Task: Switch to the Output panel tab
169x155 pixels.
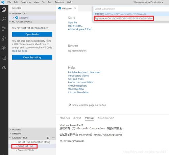Action: [x=77, y=118]
